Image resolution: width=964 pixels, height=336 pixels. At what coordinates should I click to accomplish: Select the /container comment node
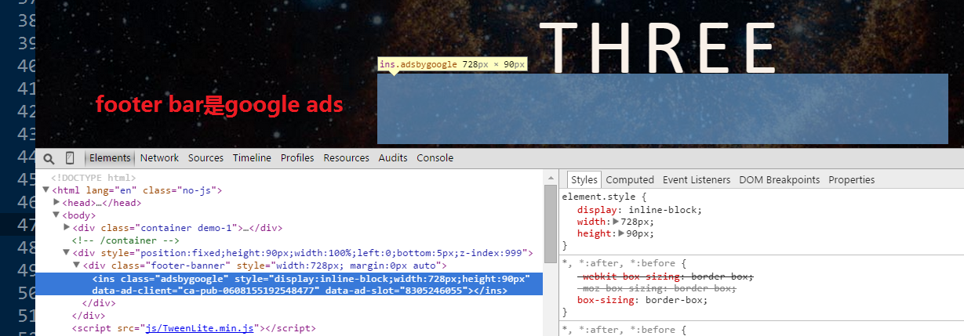coord(126,240)
